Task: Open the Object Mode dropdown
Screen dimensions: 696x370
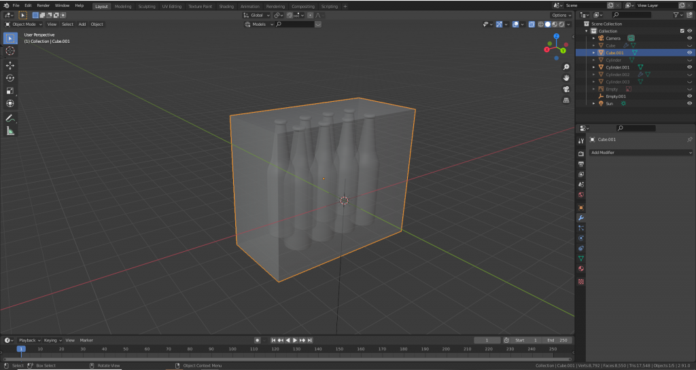Action: click(x=24, y=24)
